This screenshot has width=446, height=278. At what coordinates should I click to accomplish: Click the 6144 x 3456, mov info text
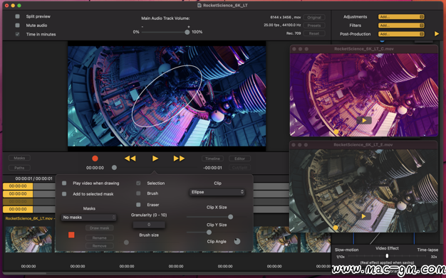pos(285,17)
